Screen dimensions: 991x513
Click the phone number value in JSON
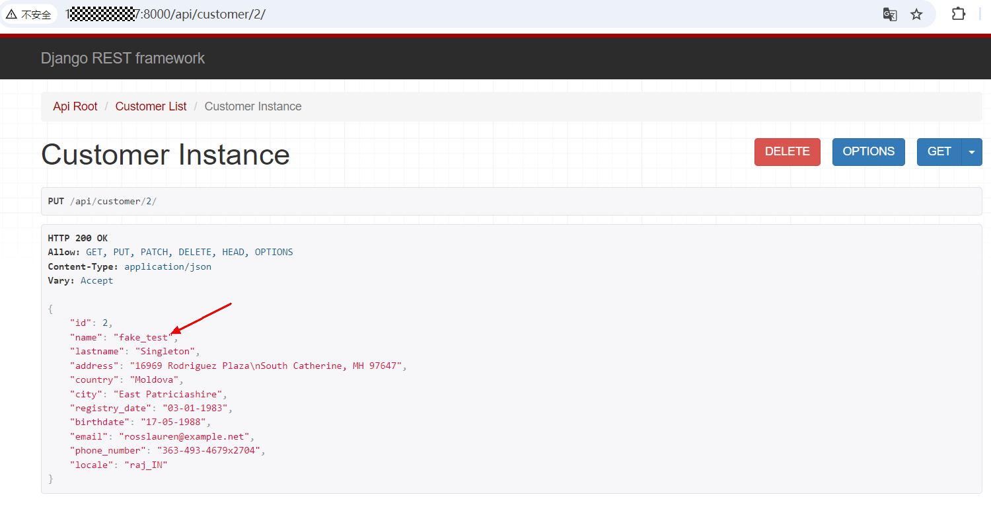(x=210, y=451)
